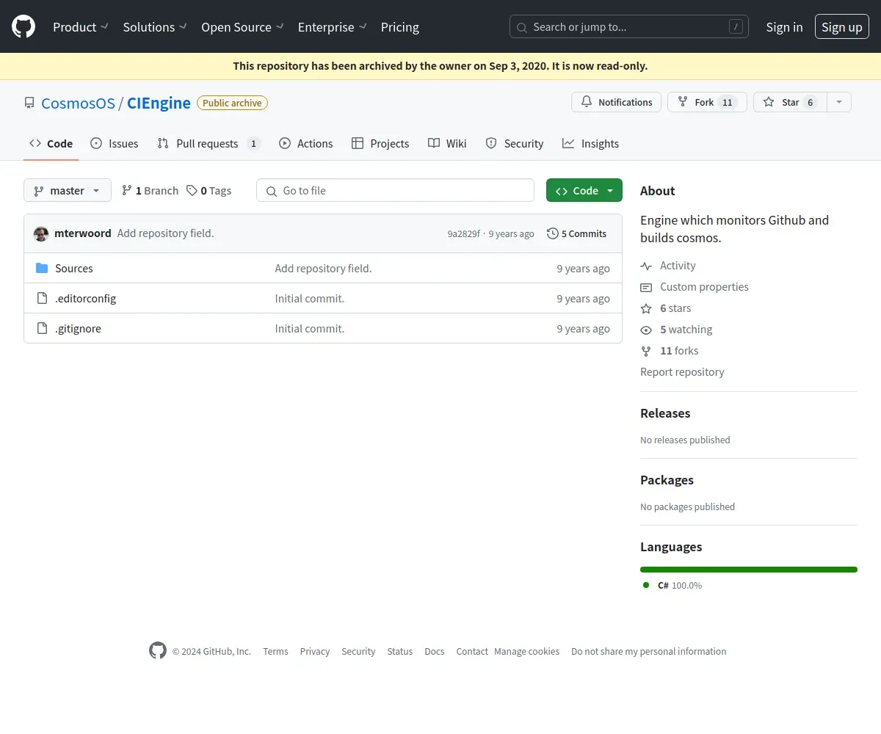Click the C# language color dot
Image resolution: width=881 pixels, height=734 pixels.
click(x=646, y=585)
